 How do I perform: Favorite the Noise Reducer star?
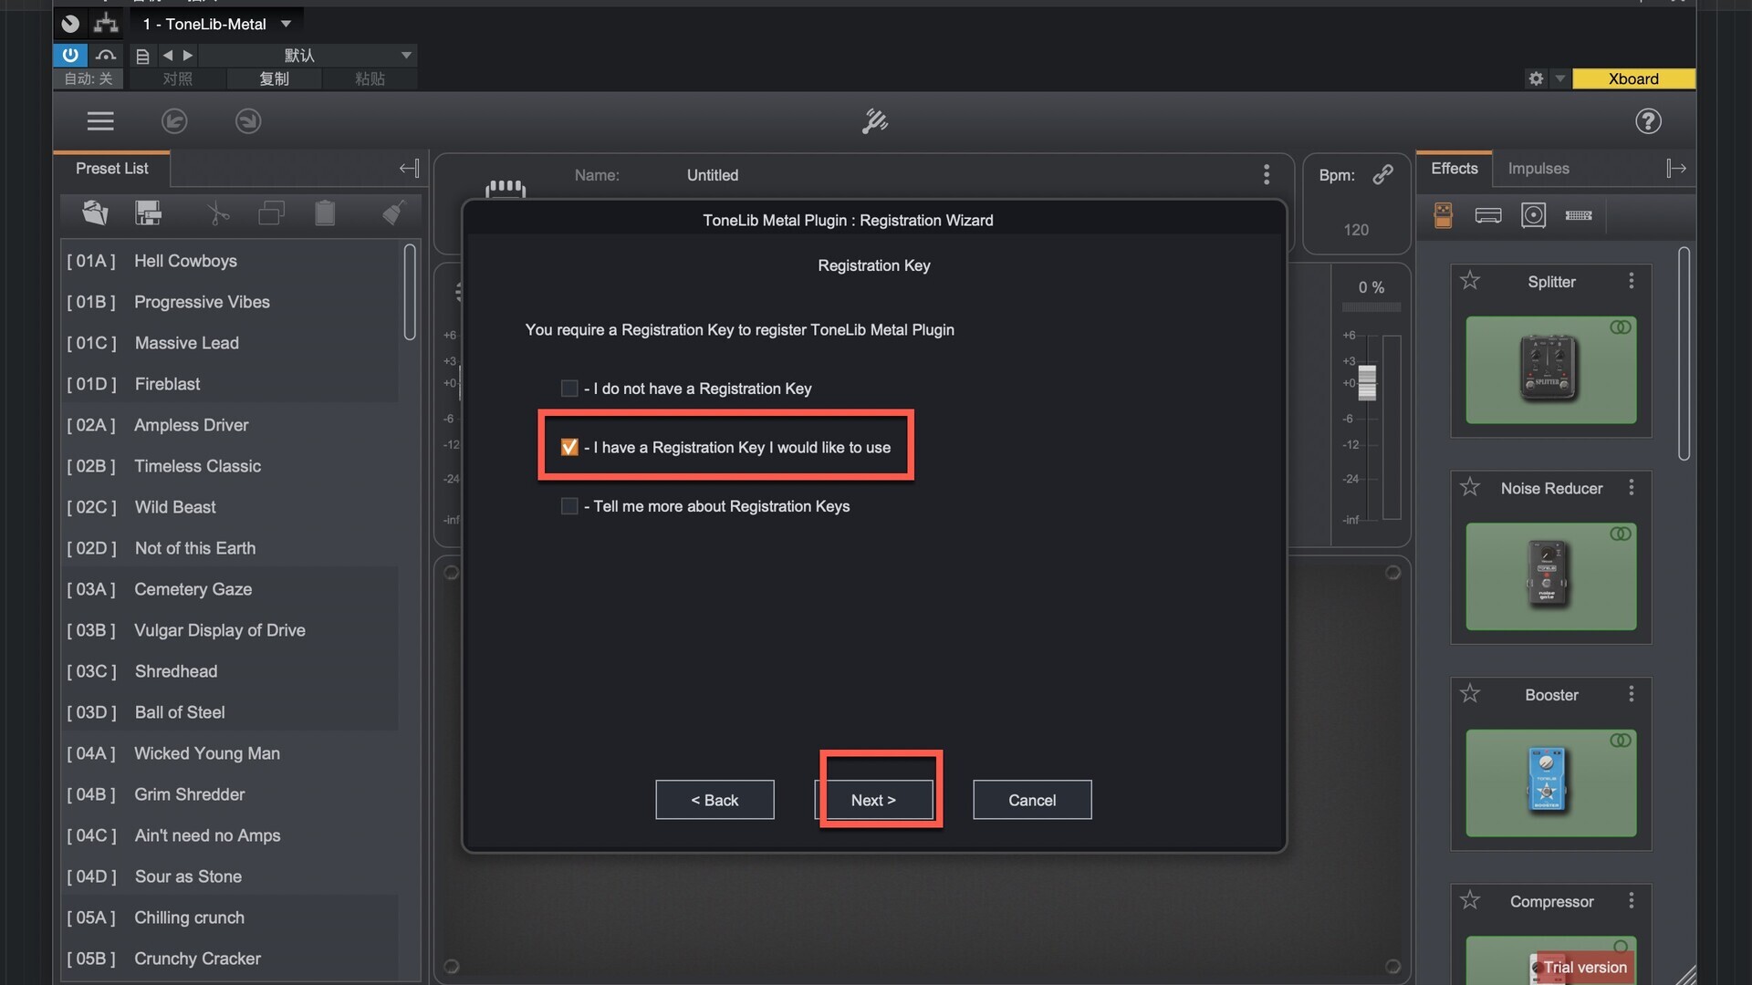click(1469, 488)
